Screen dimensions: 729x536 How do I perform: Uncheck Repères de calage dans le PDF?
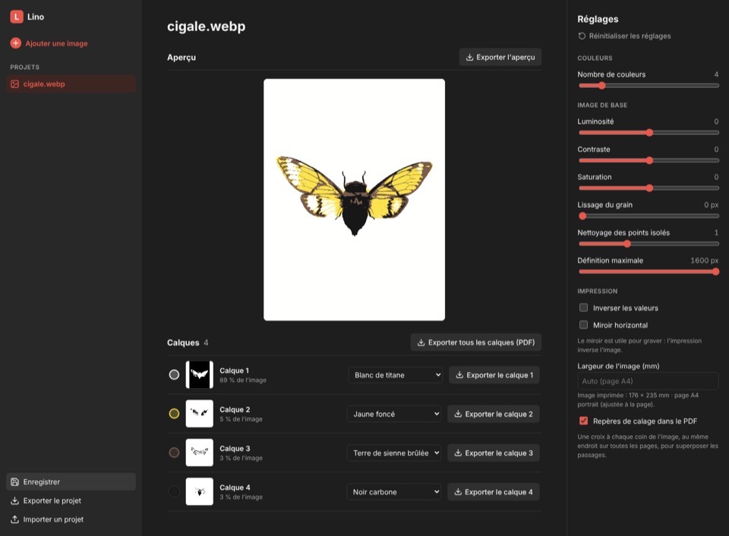583,421
